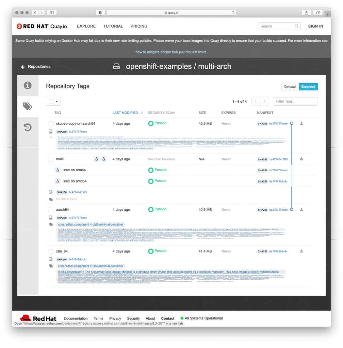The width and height of the screenshot is (343, 348).
Task: Open the Pricing page
Action: pos(139,26)
